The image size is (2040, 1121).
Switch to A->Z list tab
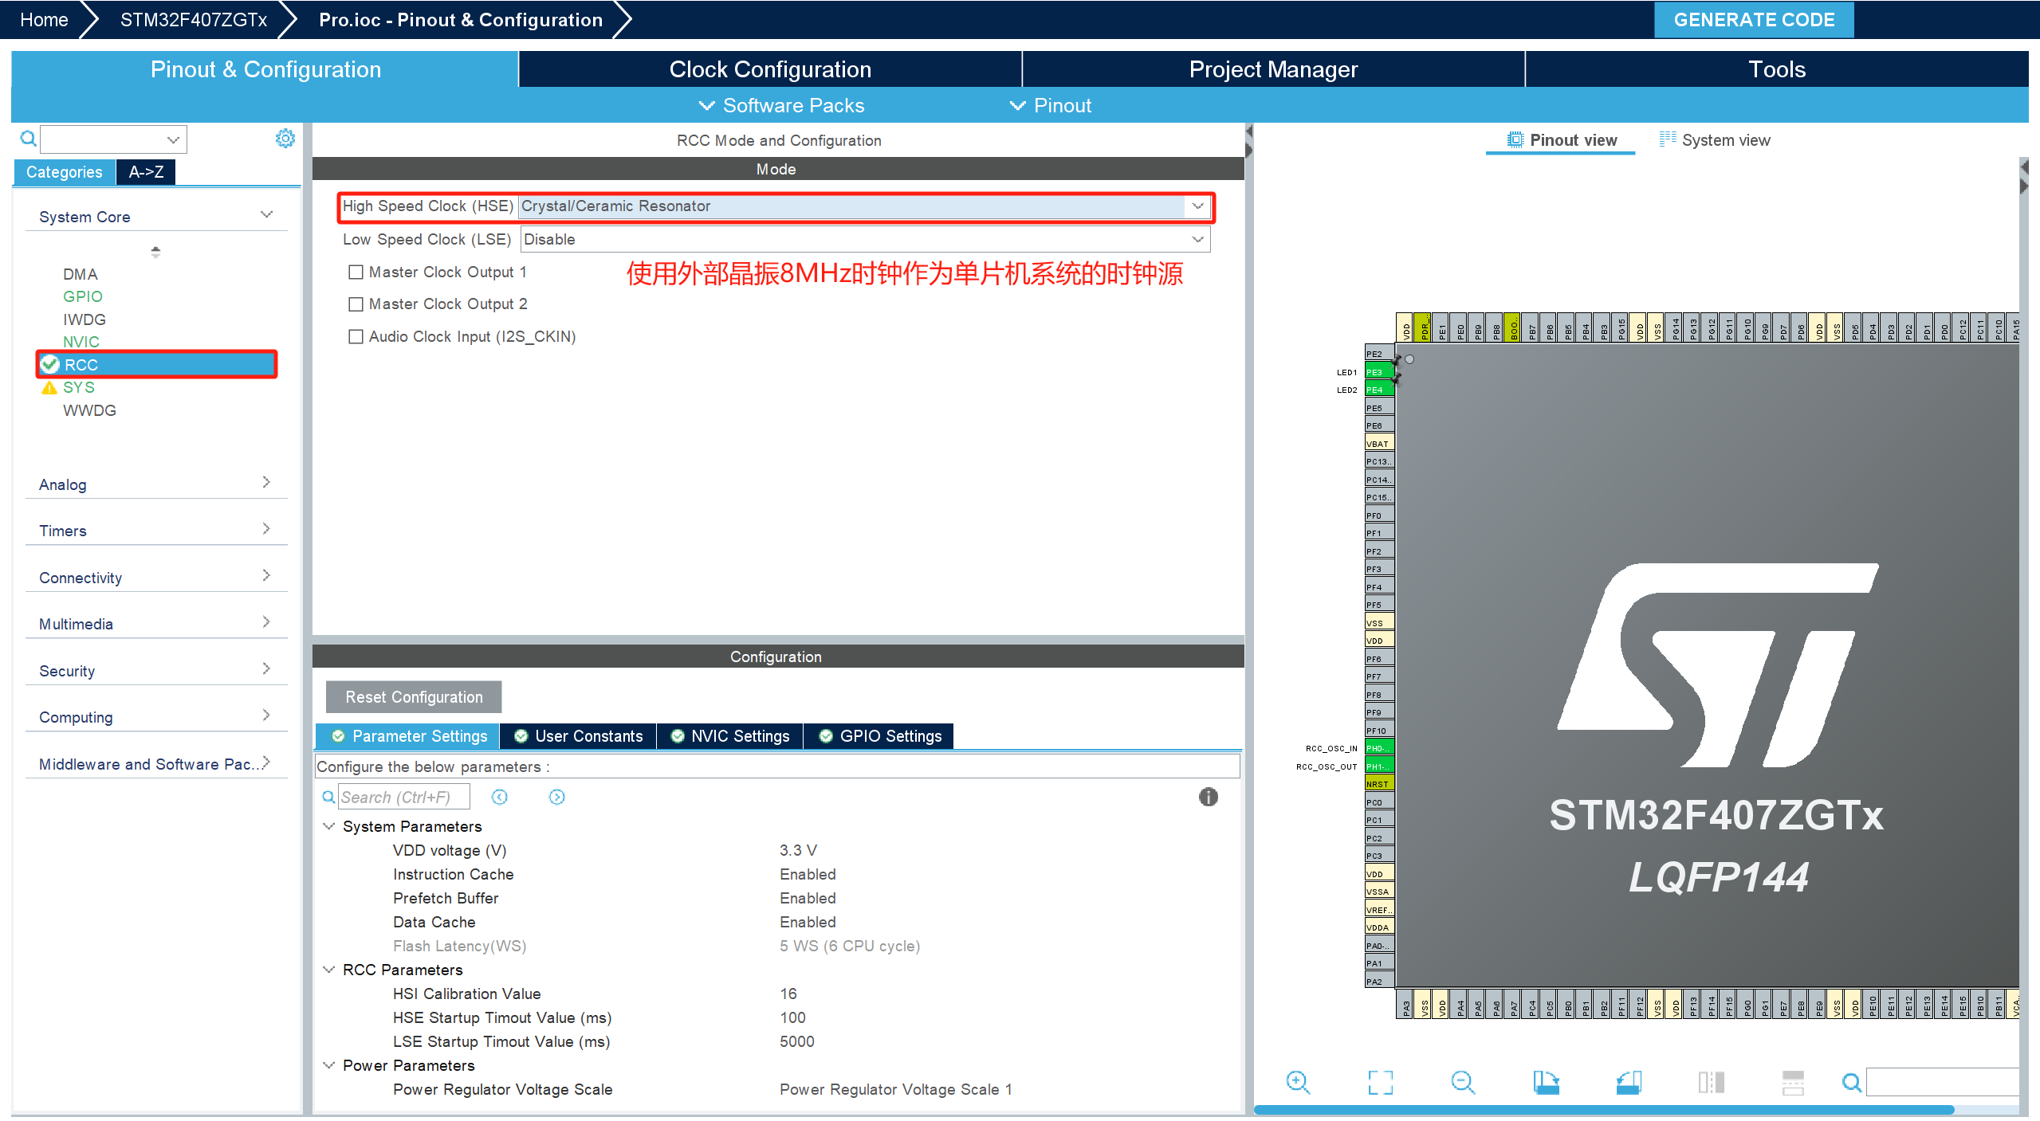(x=146, y=171)
